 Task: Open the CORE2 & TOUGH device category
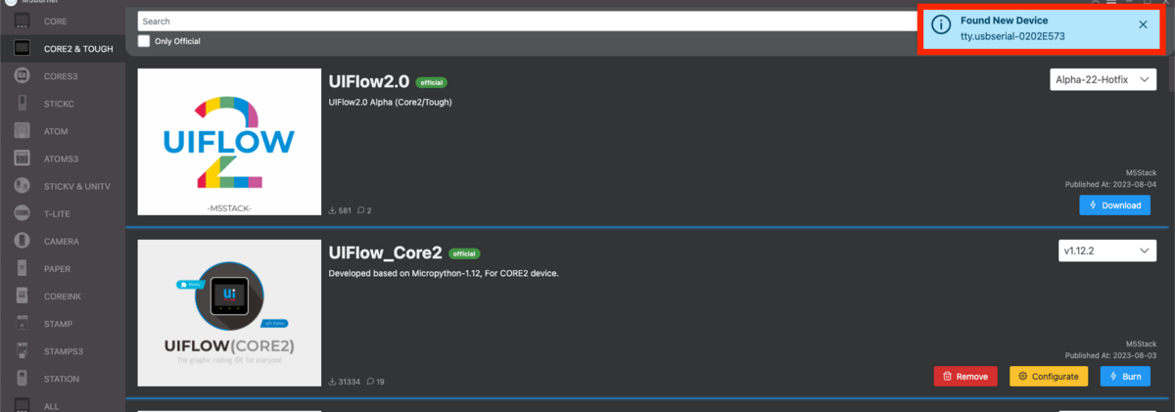click(x=63, y=48)
